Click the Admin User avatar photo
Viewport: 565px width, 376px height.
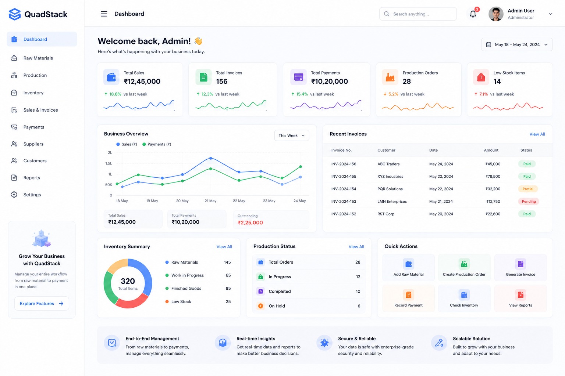tap(496, 14)
